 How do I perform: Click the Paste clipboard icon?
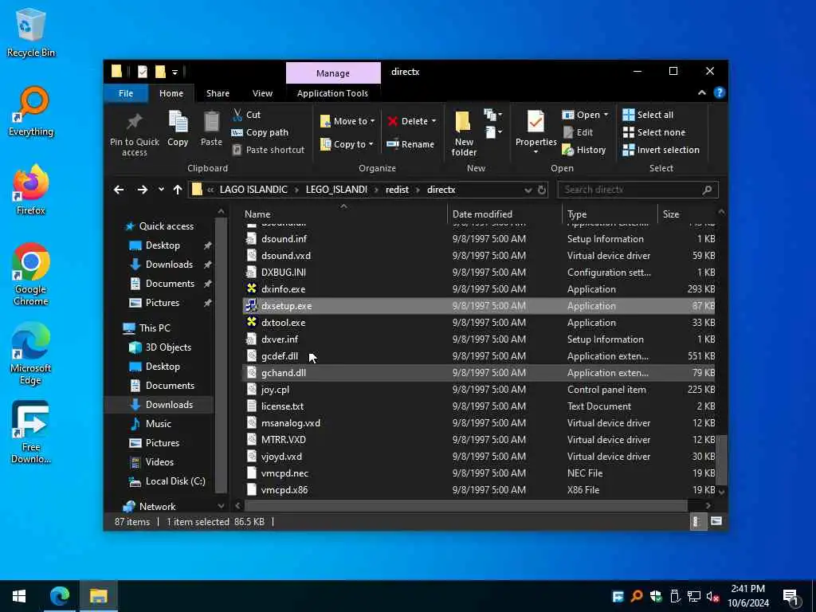pyautogui.click(x=211, y=128)
